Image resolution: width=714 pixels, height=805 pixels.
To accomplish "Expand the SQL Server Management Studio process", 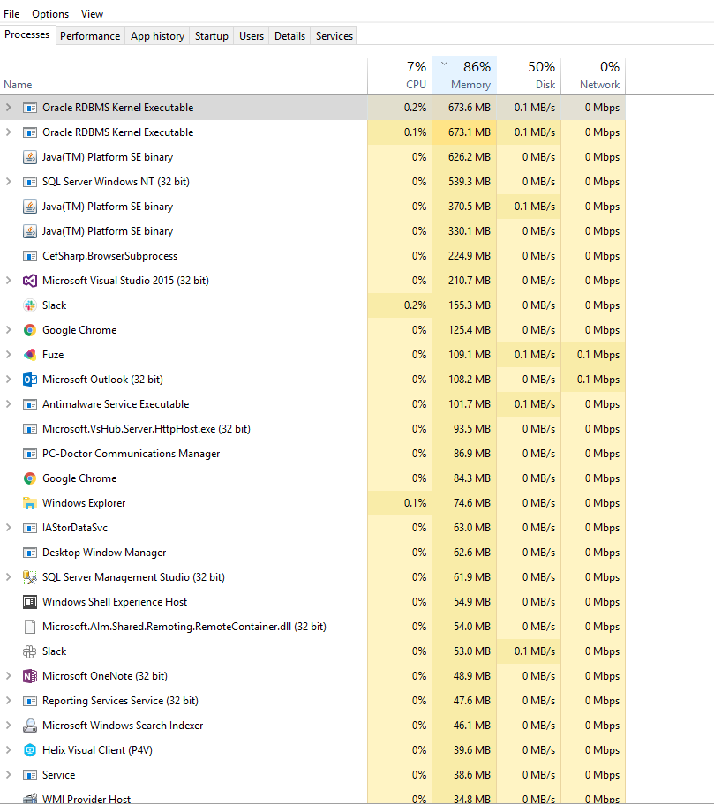I will point(8,576).
